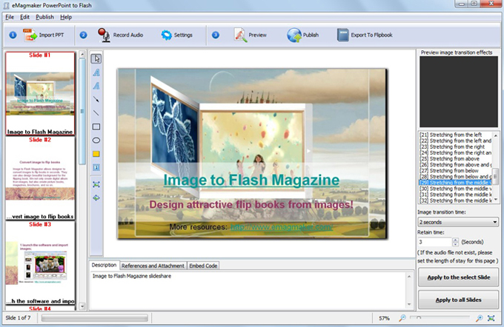
Task: Open the Image transition time dropdown
Action: point(458,222)
